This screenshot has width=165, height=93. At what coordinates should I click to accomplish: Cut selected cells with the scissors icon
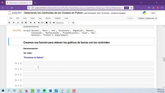[x=18, y=23]
